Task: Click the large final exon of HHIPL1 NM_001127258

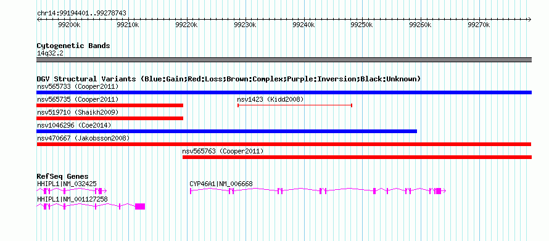Action: (140, 206)
